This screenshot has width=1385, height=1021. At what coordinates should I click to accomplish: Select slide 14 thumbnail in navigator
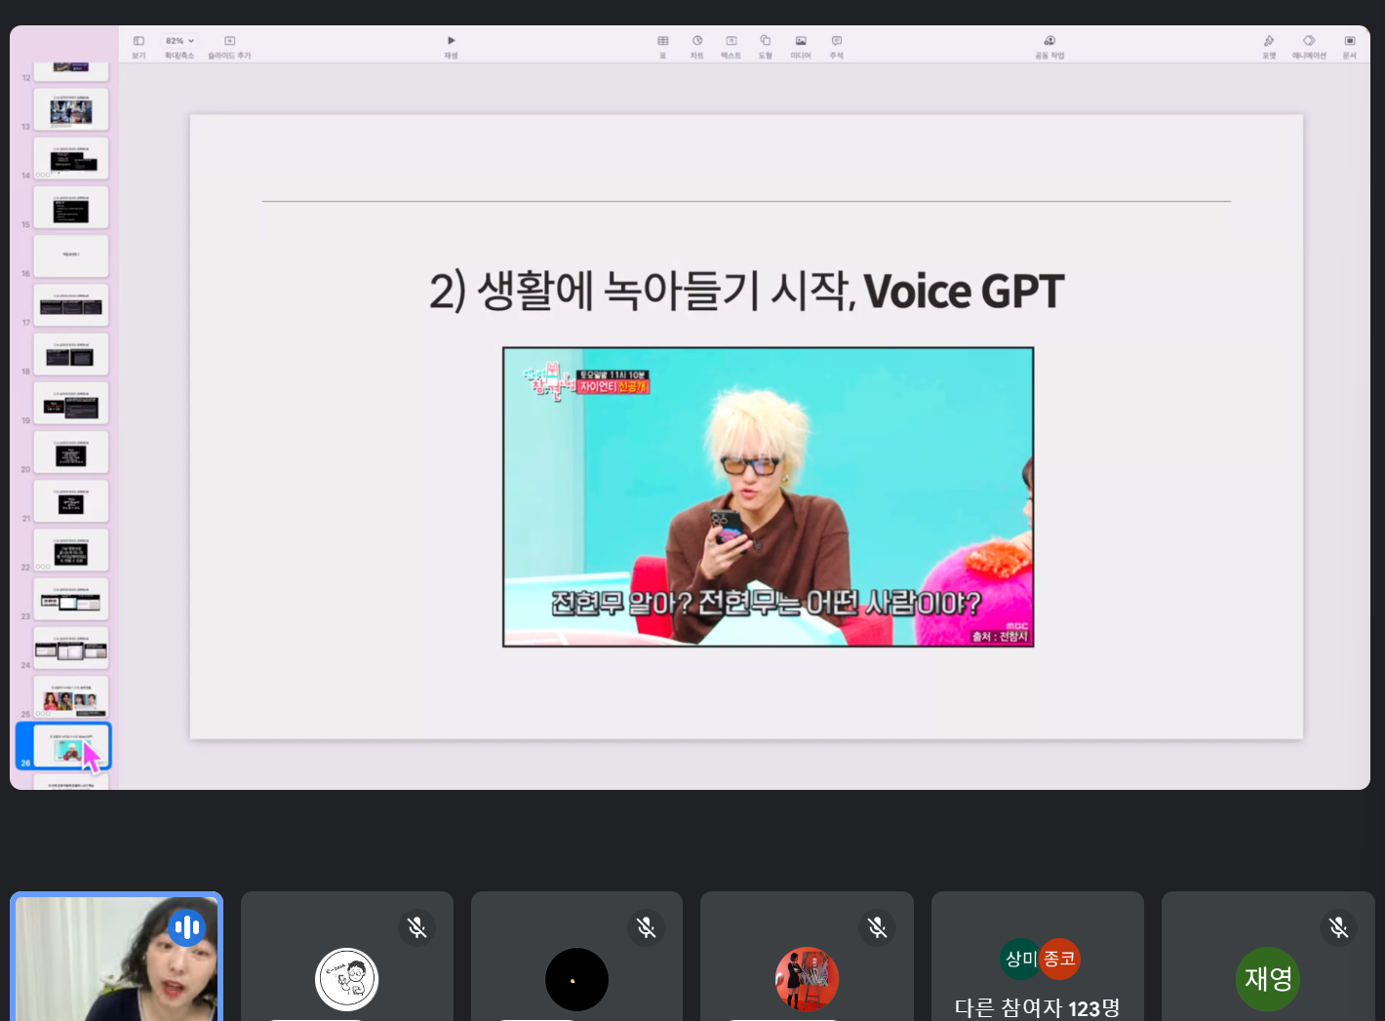point(71,158)
